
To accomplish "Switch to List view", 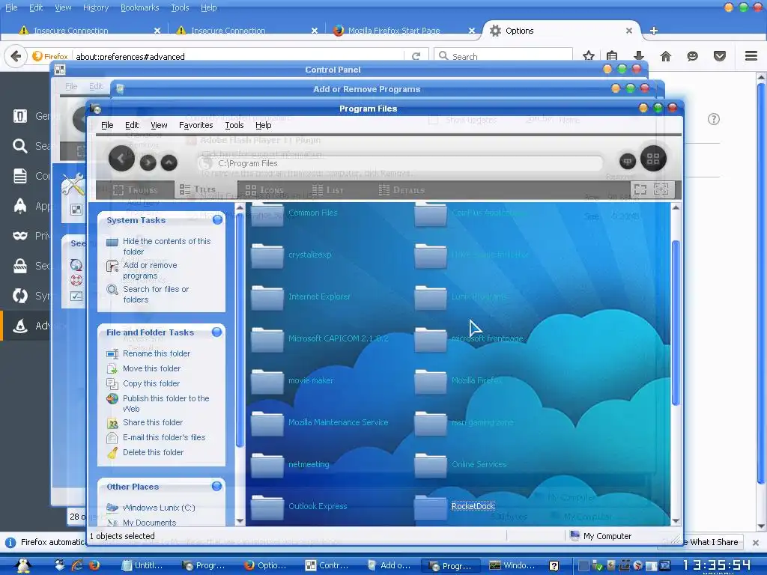I will [328, 190].
